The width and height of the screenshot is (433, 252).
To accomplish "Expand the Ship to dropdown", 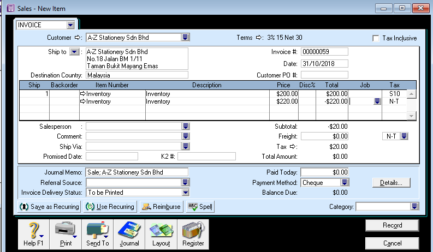I will 74,52.
